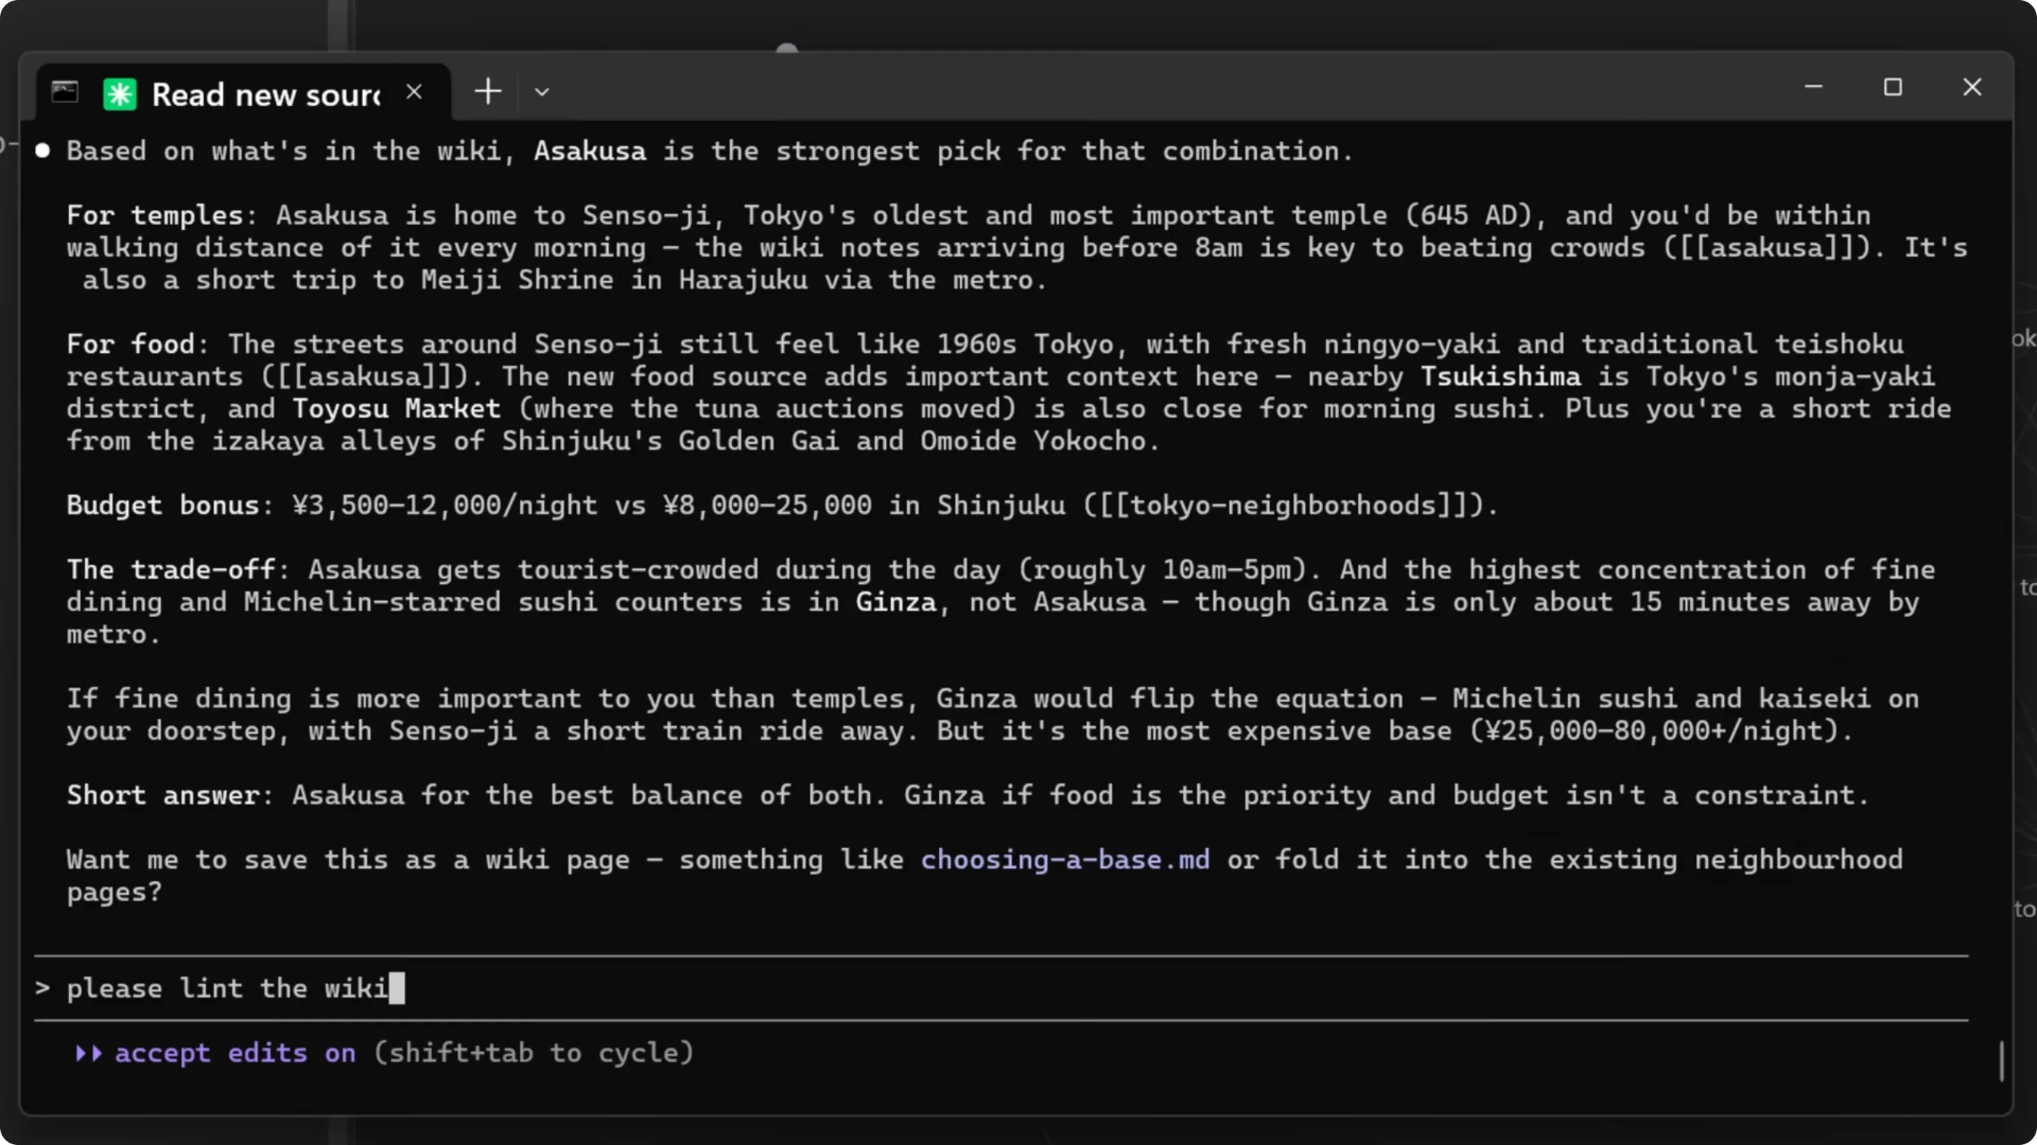Maximize the terminal window
This screenshot has width=2037, height=1145.
tap(1892, 87)
